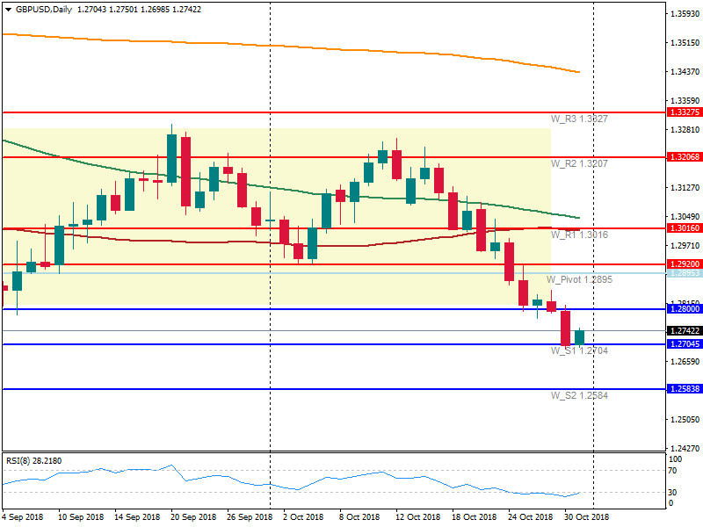Click the 30 Oct 2018 date label
Viewport: 703px width, 527px height.
[586, 517]
